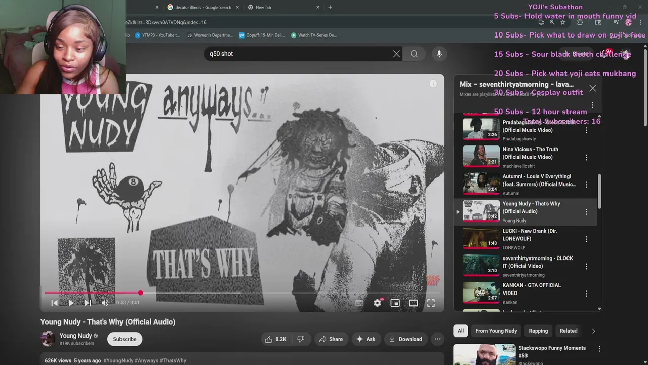Close the mix playlist panel
The image size is (648, 365).
point(592,88)
